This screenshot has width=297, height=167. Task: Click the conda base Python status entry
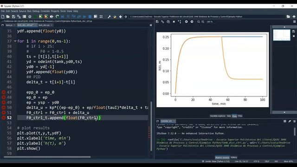(x=216, y=161)
